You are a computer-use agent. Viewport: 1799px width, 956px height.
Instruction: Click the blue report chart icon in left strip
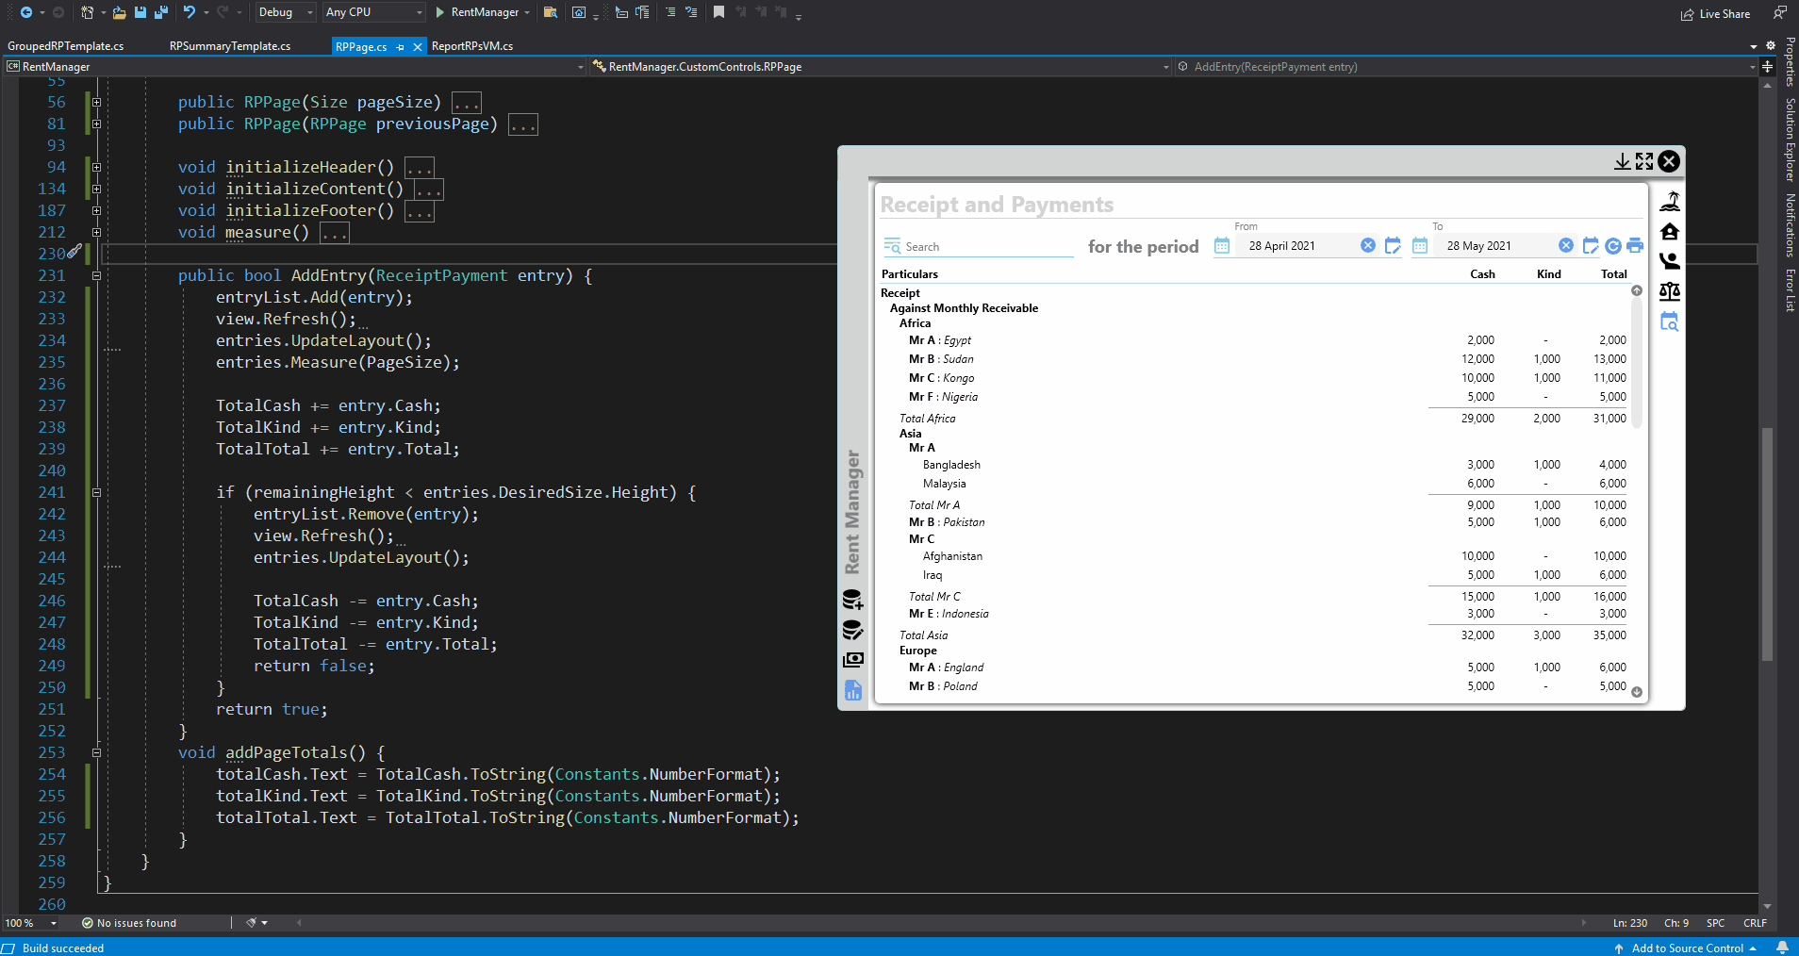(x=852, y=690)
